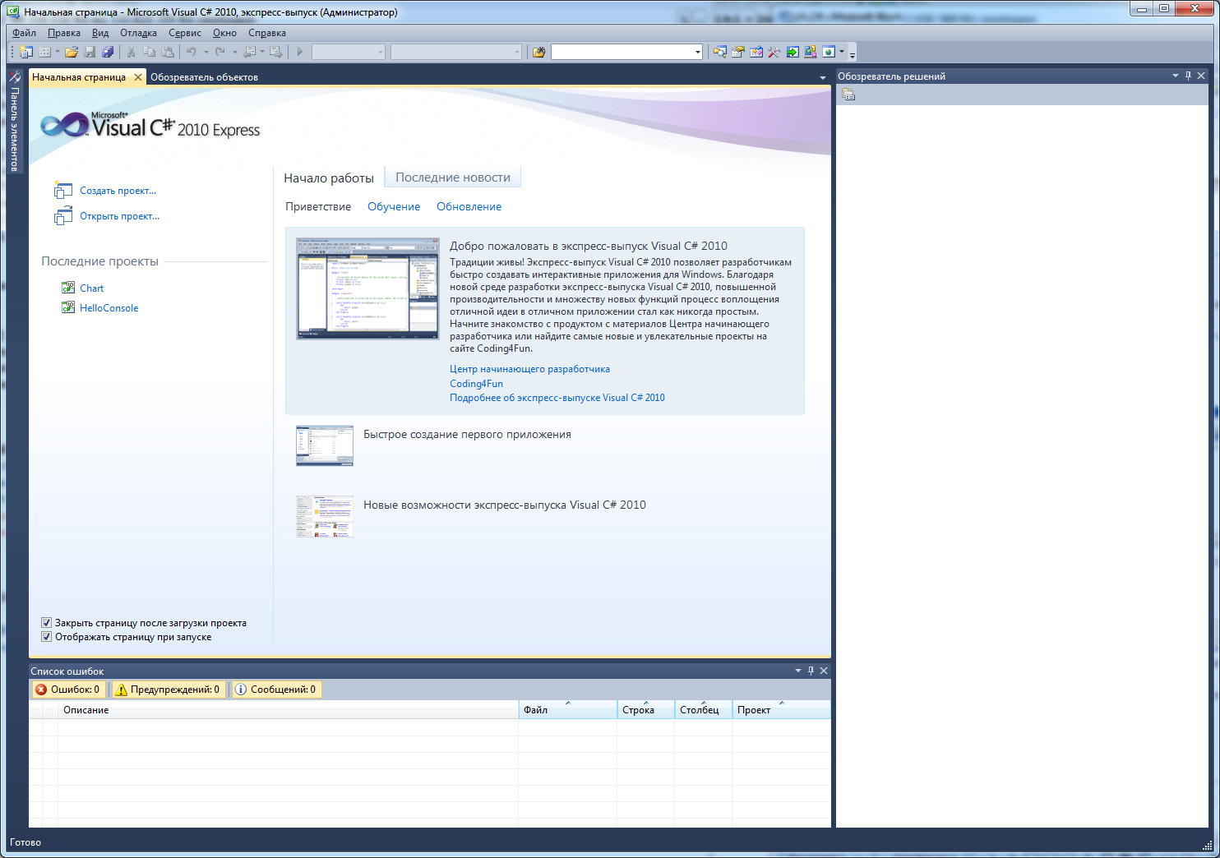Click the Open File folder icon
The height and width of the screenshot is (858, 1220).
[72, 52]
